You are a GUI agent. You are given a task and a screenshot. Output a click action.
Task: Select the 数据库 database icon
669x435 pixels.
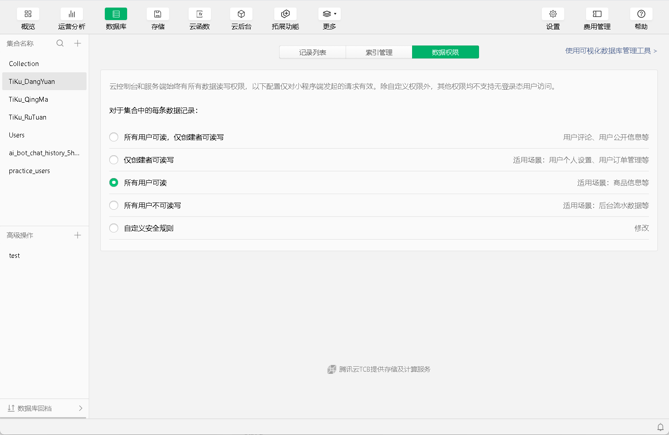coord(116,14)
